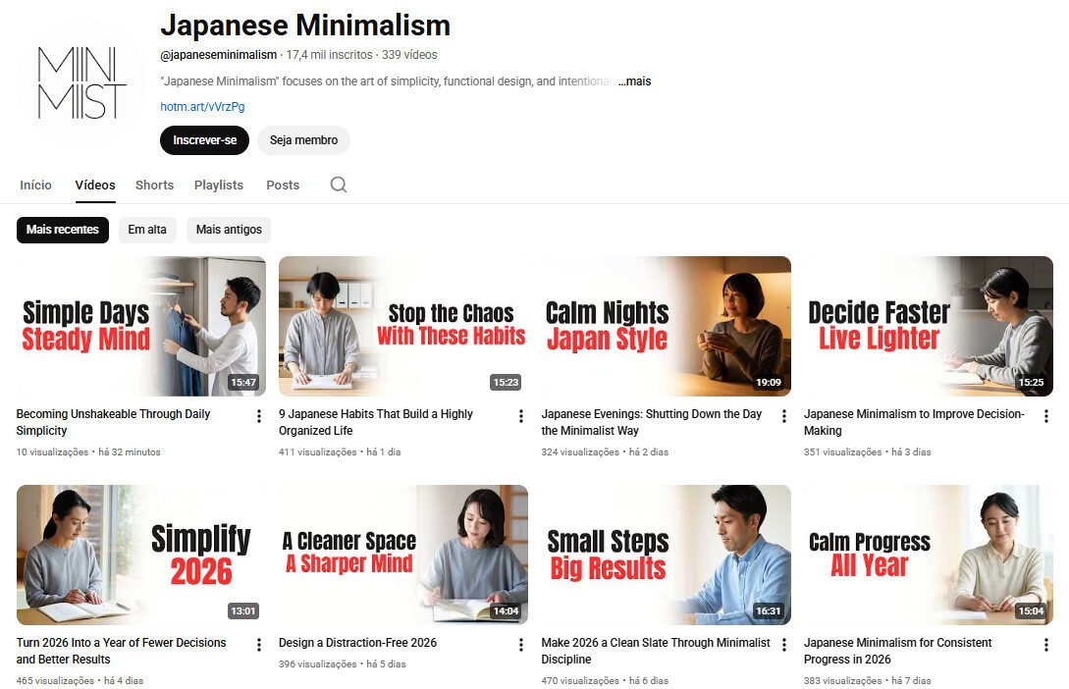Select the 'Mais recentes' filter chip
1069x689 pixels.
click(x=62, y=230)
